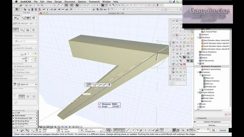Undo the last action in toolbar
This screenshot has height=137, width=244.
pyautogui.click(x=46, y=5)
